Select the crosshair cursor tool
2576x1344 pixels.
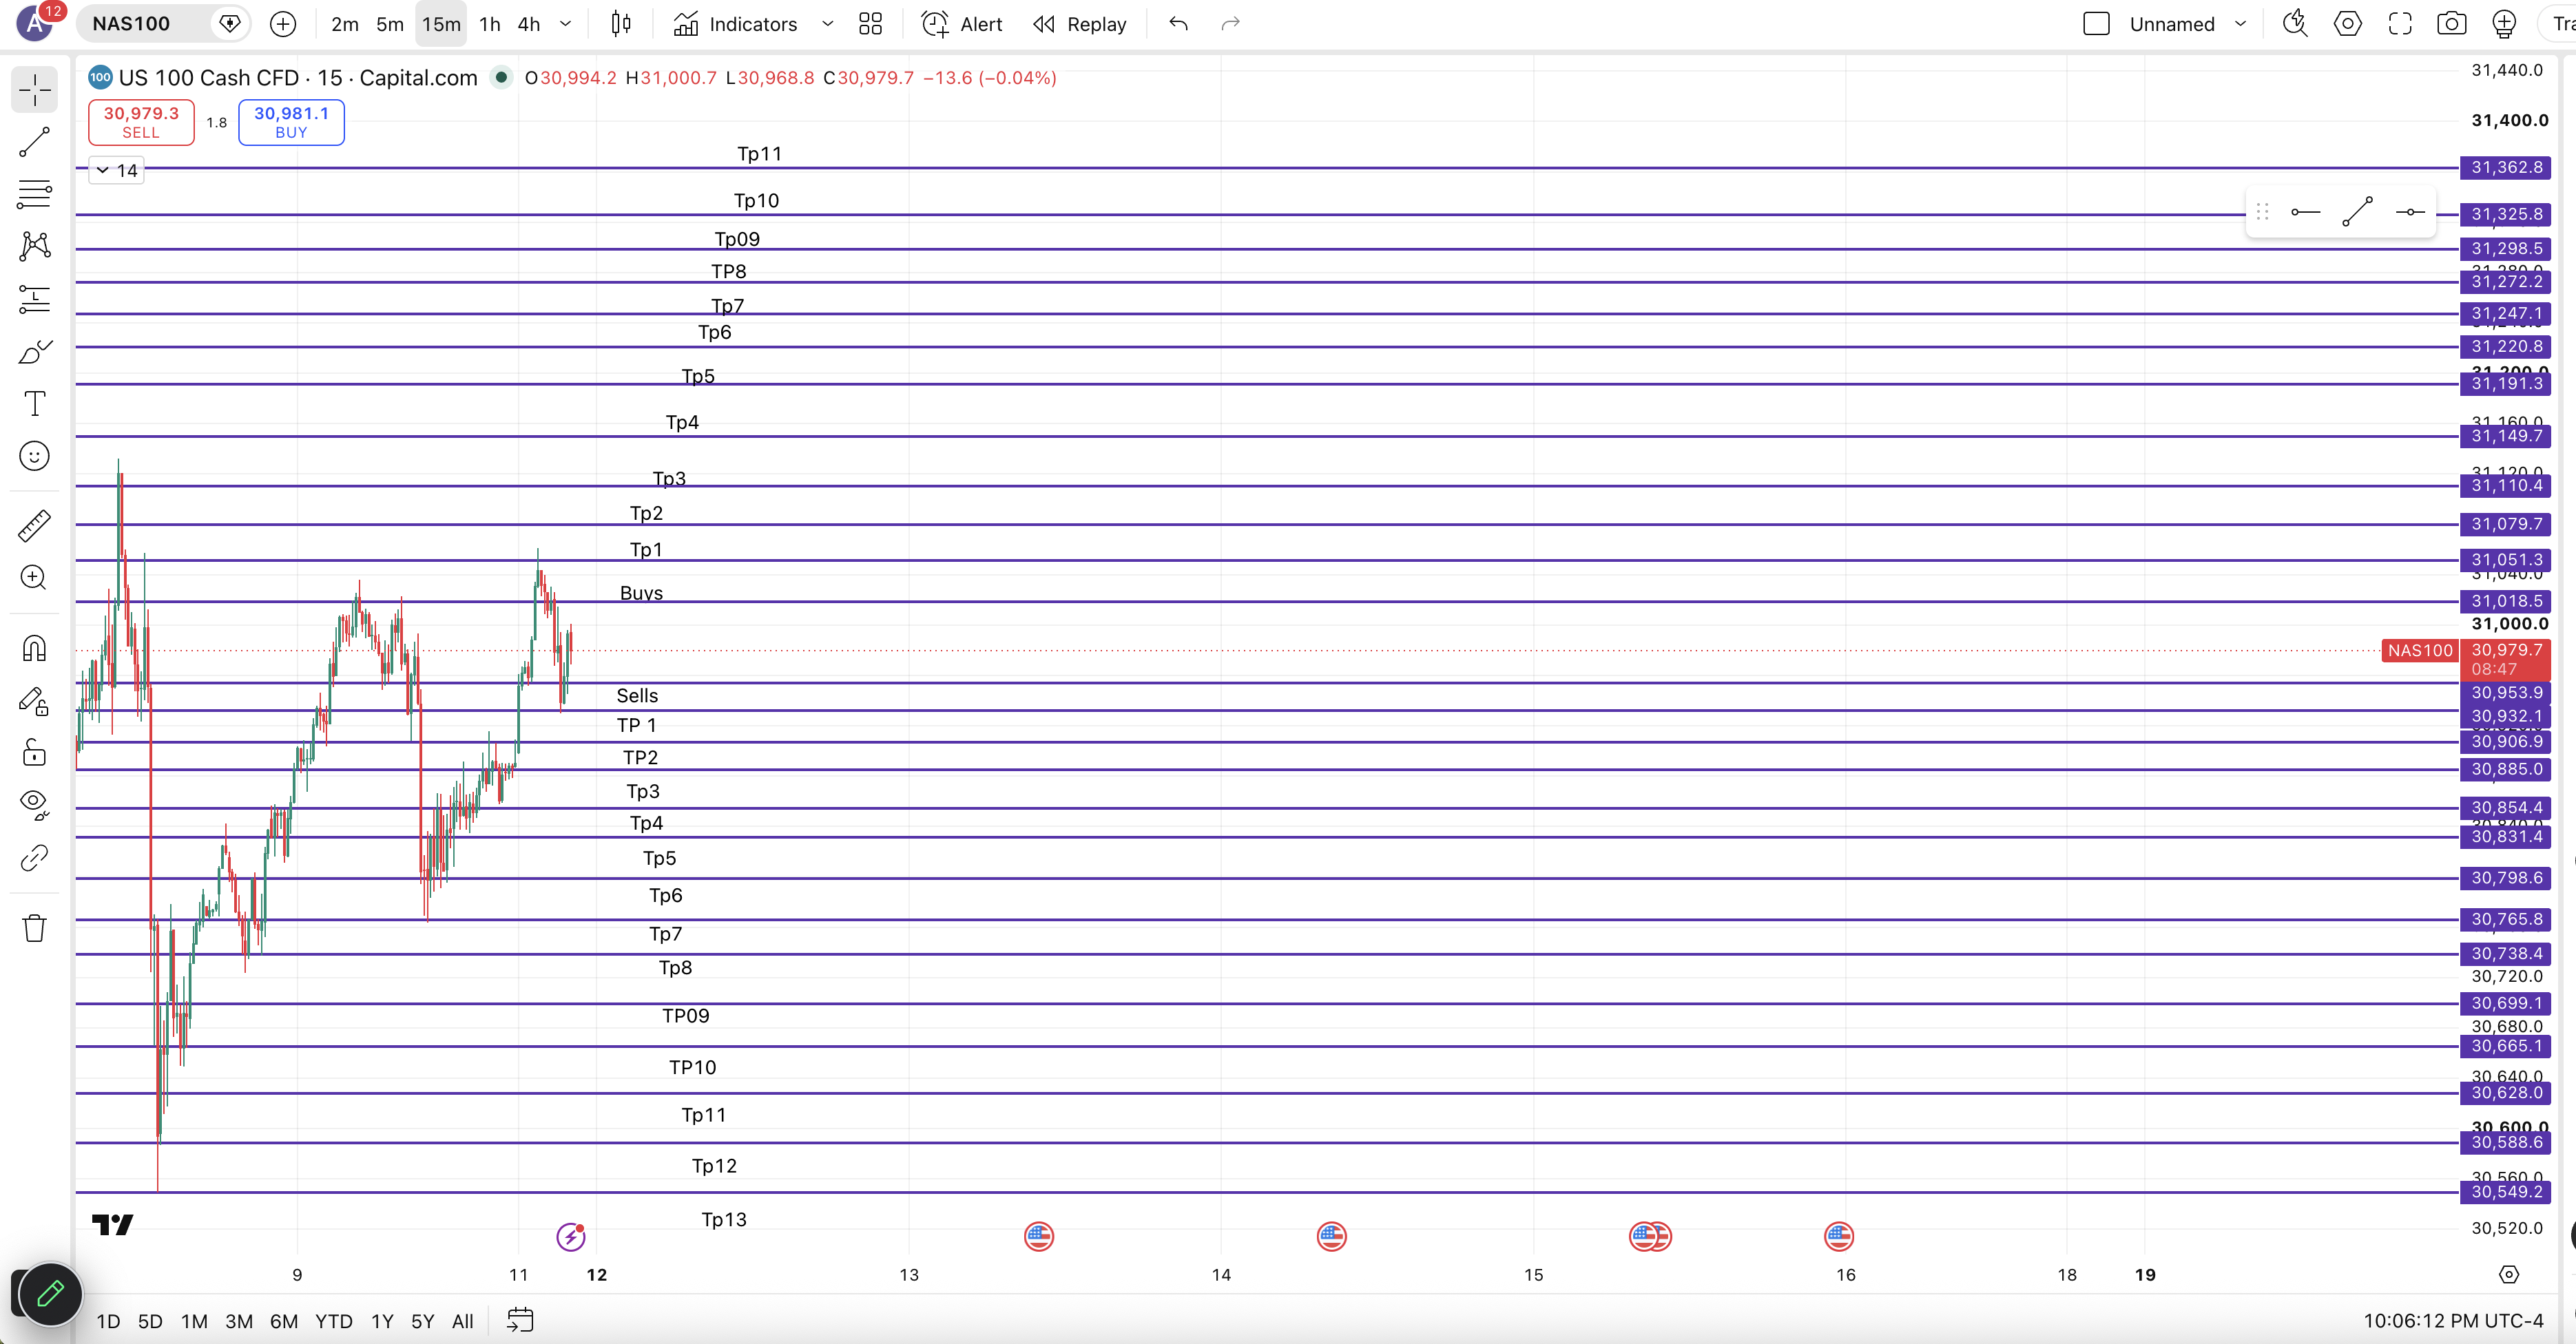[34, 90]
